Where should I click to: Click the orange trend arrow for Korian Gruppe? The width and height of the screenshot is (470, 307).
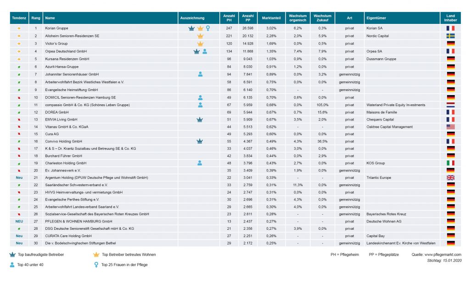(x=19, y=28)
